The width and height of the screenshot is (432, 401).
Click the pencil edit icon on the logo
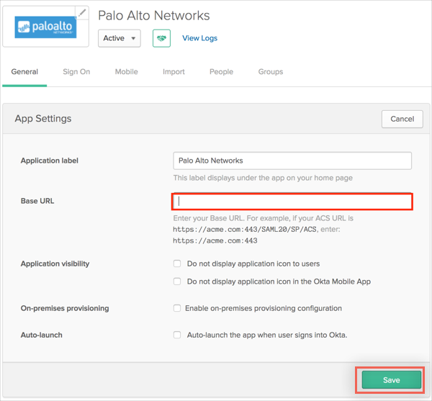click(83, 12)
